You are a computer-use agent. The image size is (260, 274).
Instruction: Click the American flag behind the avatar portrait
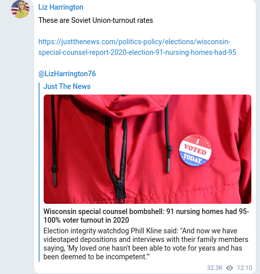pos(15,8)
